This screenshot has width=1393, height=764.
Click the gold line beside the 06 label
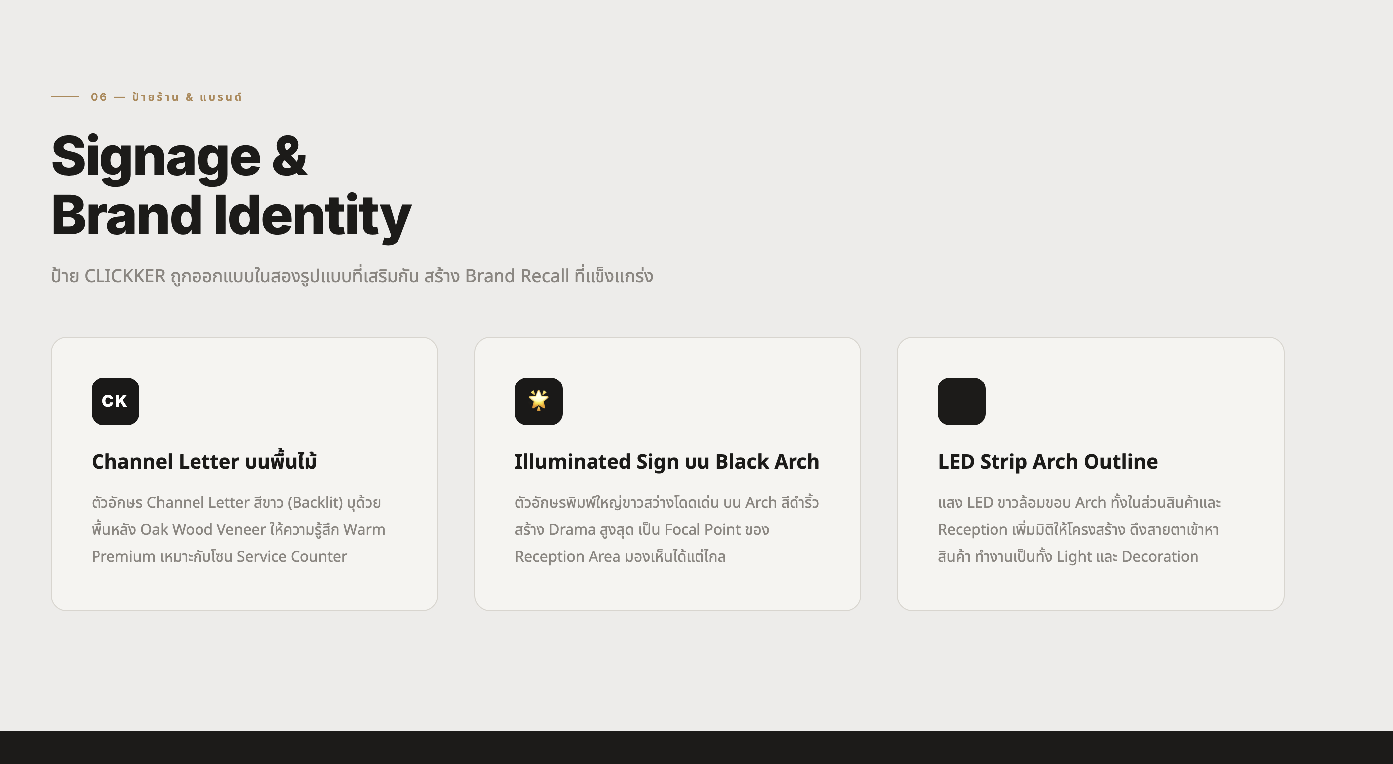tap(64, 97)
